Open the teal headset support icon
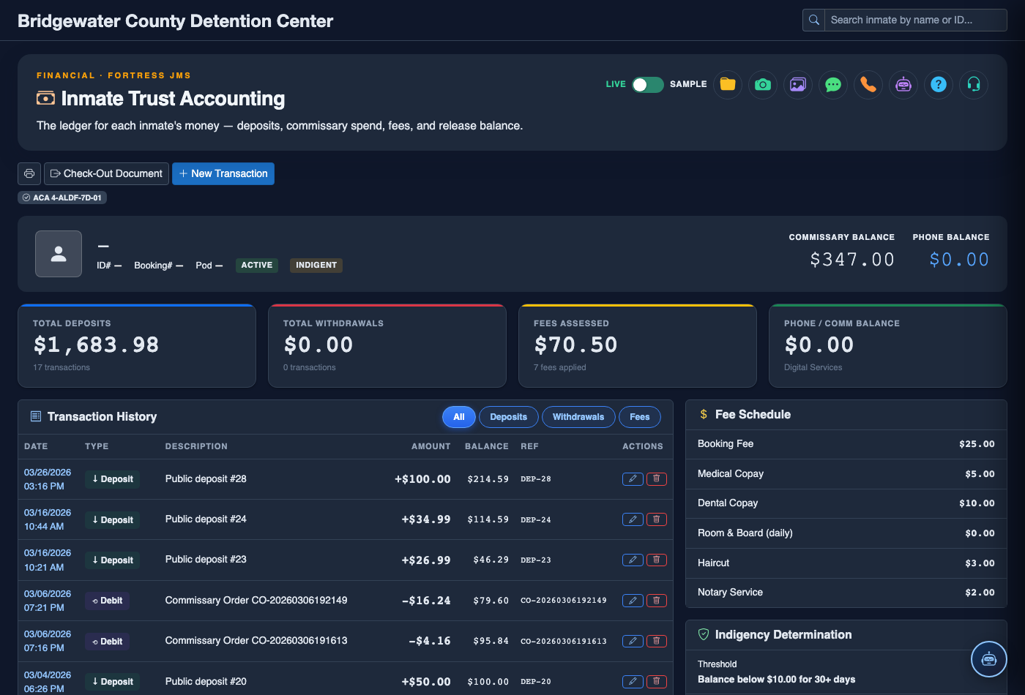Image resolution: width=1025 pixels, height=695 pixels. 974,85
